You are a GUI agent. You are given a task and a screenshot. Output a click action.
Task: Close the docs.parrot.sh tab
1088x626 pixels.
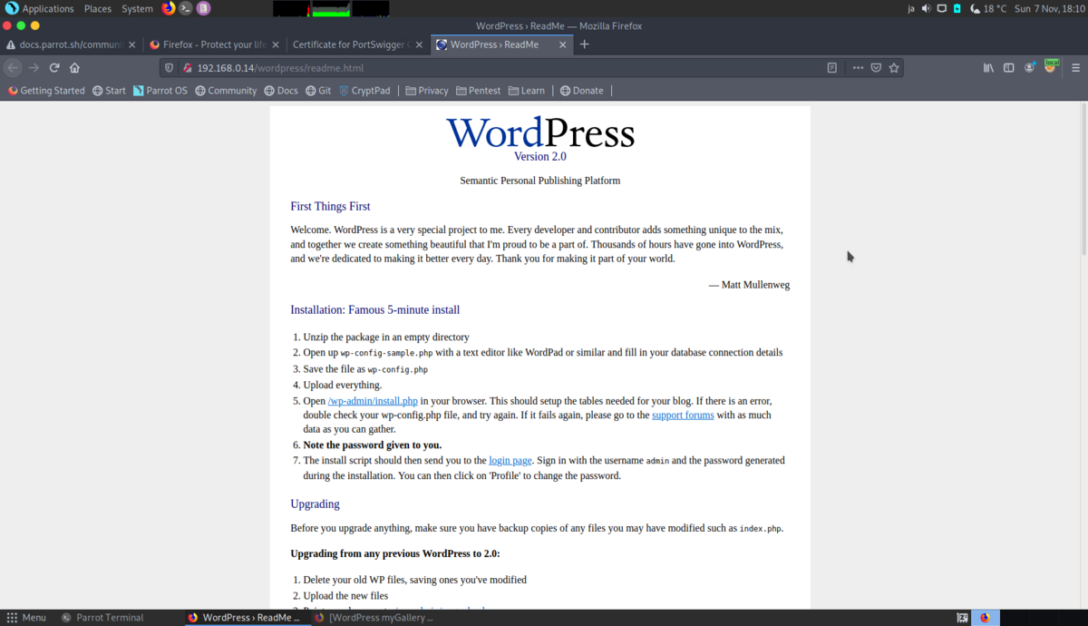(x=132, y=44)
